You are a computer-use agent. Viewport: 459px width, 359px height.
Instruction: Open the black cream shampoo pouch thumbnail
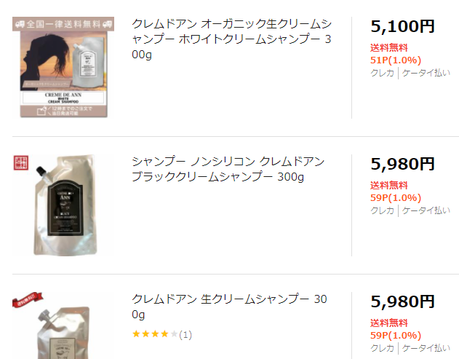63,205
